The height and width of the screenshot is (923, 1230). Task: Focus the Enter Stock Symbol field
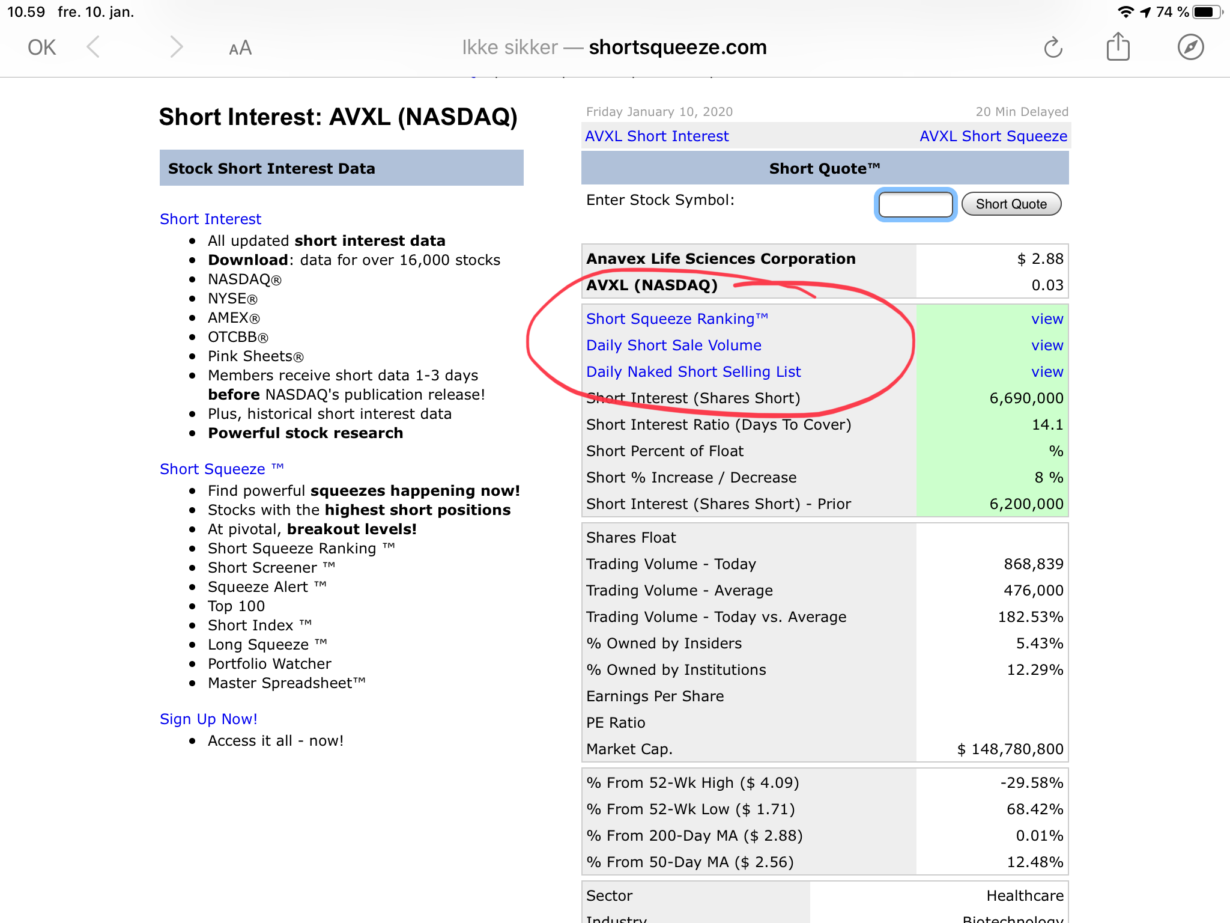pos(915,204)
